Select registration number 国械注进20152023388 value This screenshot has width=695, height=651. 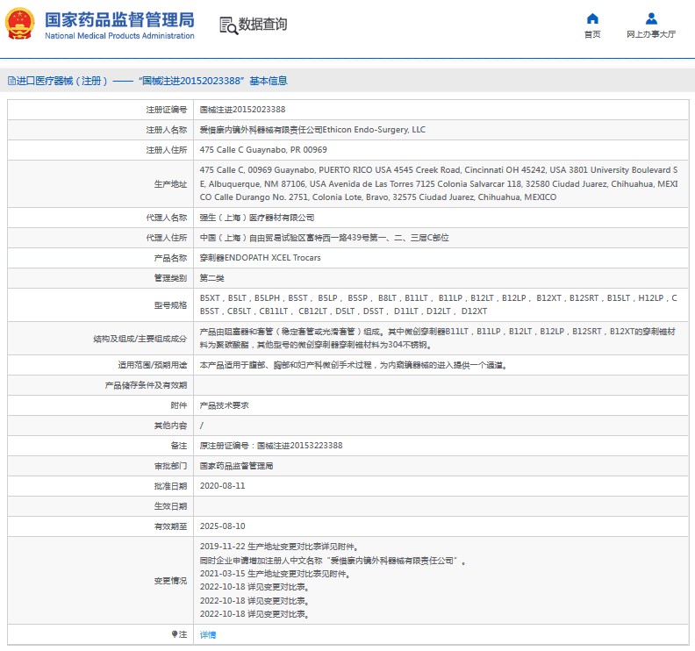pos(242,110)
